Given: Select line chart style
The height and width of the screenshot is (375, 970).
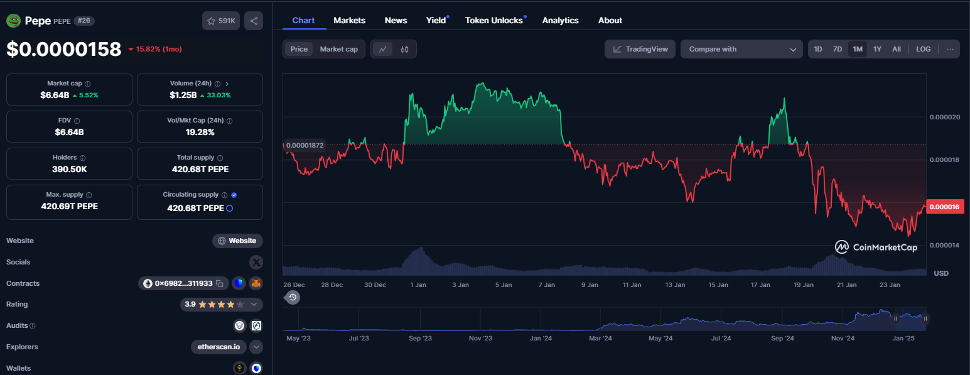Looking at the screenshot, I should pyautogui.click(x=383, y=49).
